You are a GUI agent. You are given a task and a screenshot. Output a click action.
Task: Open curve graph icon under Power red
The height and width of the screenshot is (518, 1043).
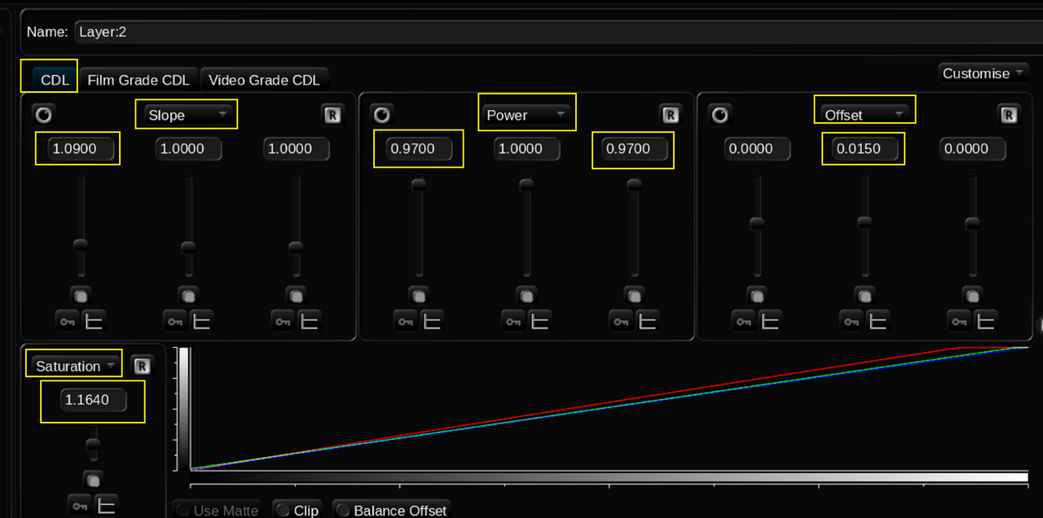[432, 322]
